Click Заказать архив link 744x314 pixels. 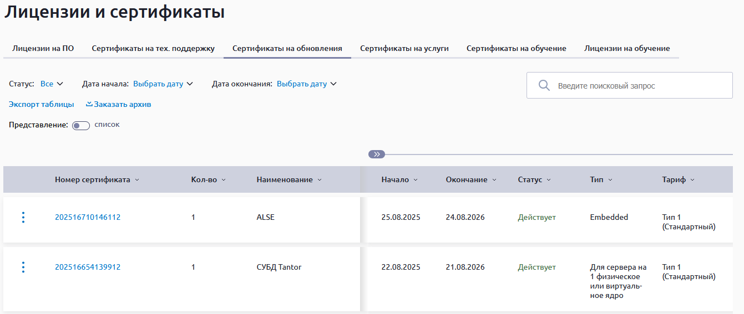119,105
